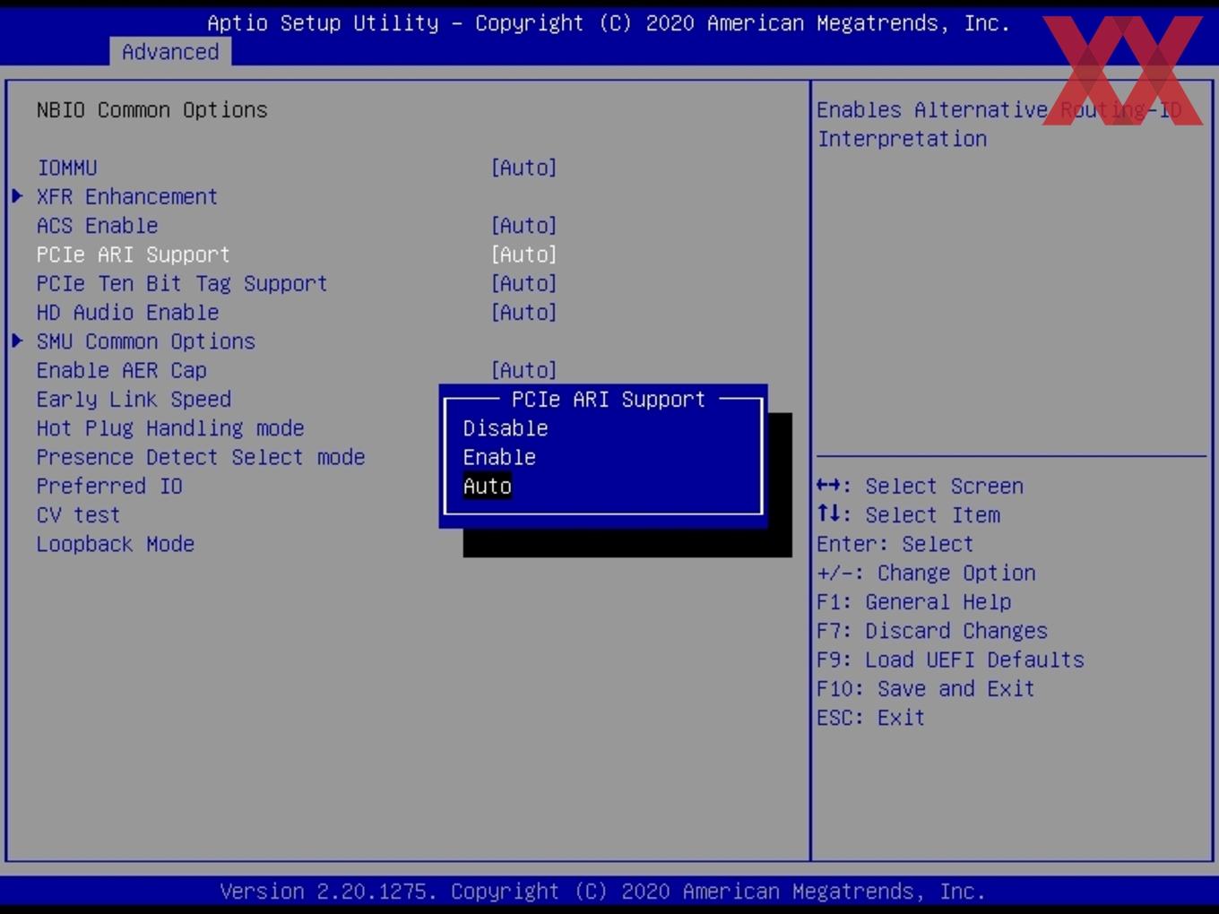Click the NBIO Common Options heading
1219x914 pixels.
click(x=152, y=110)
